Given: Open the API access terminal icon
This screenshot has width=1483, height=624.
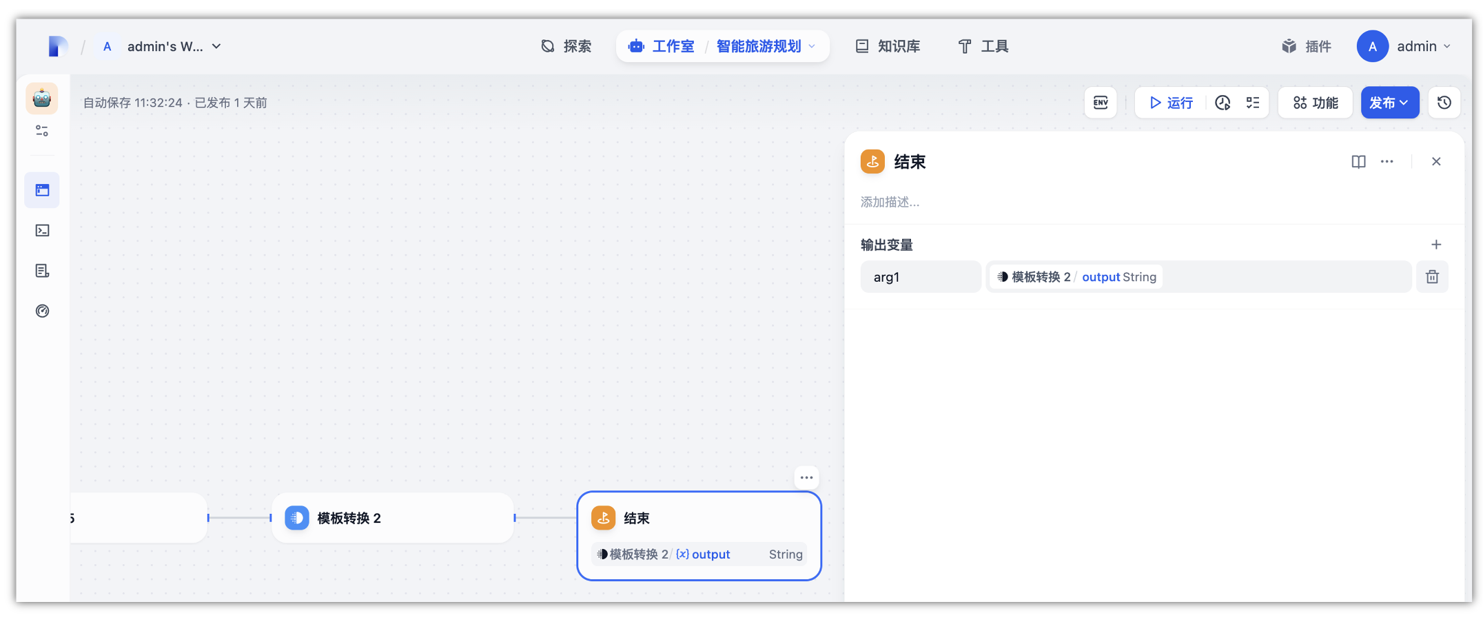Looking at the screenshot, I should coord(42,230).
